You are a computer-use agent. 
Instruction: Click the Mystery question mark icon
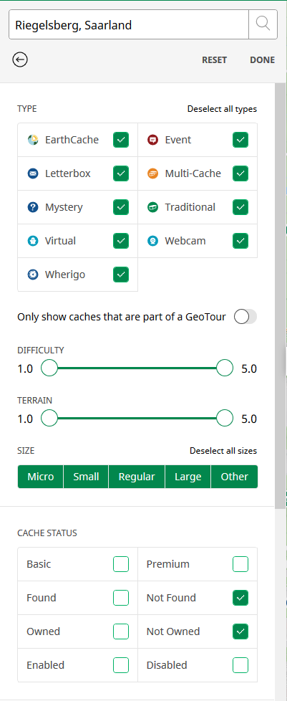pyautogui.click(x=33, y=207)
